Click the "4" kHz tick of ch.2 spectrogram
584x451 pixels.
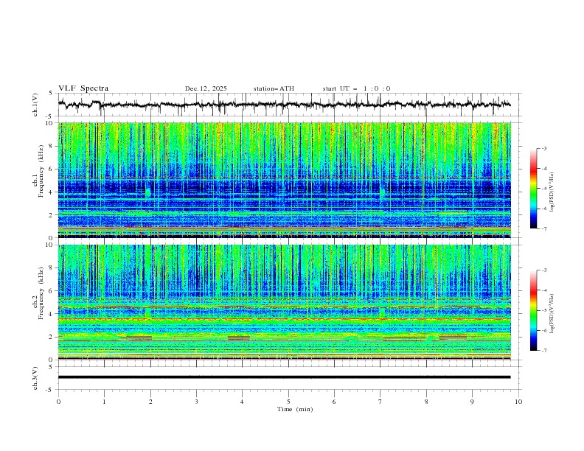pos(52,314)
